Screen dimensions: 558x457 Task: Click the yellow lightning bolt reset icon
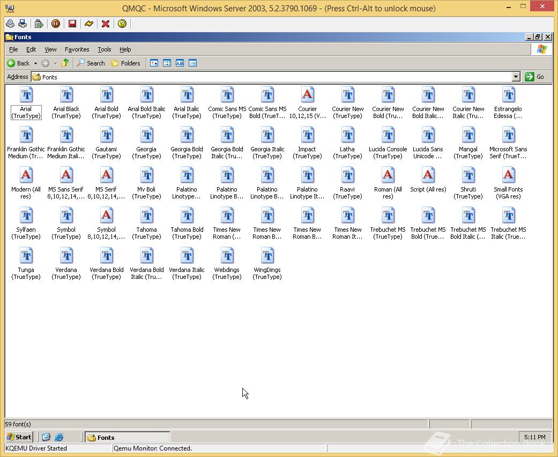pos(89,24)
